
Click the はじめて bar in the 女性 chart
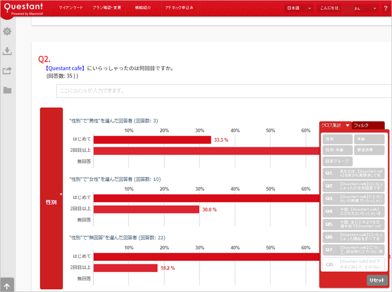pyautogui.click(x=207, y=199)
